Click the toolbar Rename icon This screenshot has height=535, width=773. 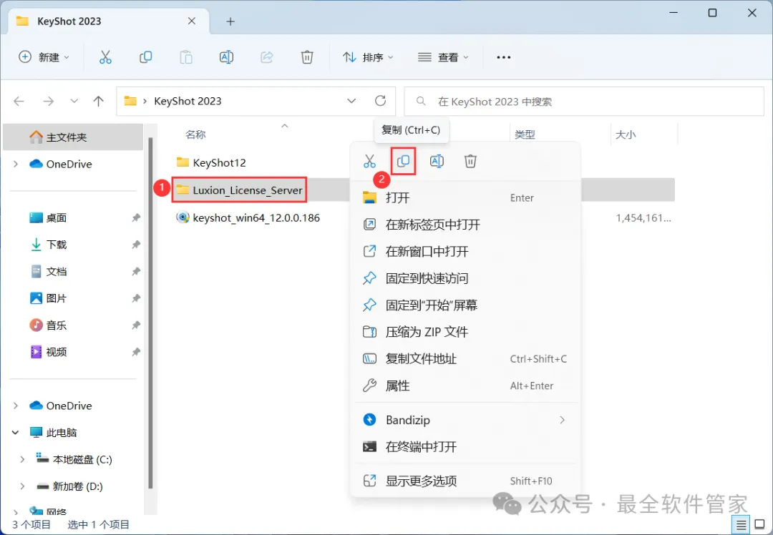click(226, 57)
